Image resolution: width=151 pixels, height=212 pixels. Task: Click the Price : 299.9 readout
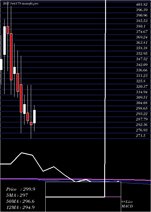pyautogui.click(x=21, y=189)
